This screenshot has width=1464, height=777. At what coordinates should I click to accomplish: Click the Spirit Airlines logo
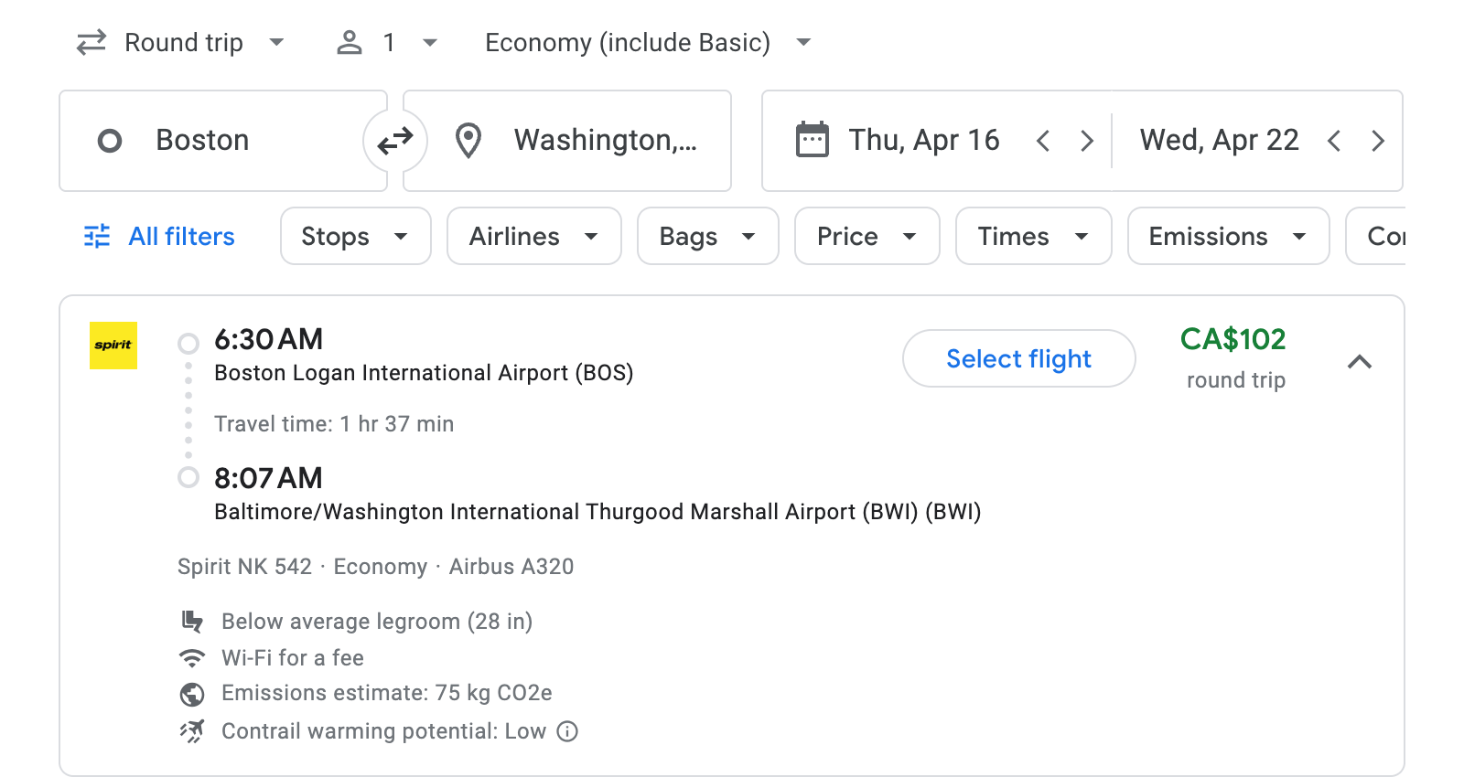[x=112, y=346]
